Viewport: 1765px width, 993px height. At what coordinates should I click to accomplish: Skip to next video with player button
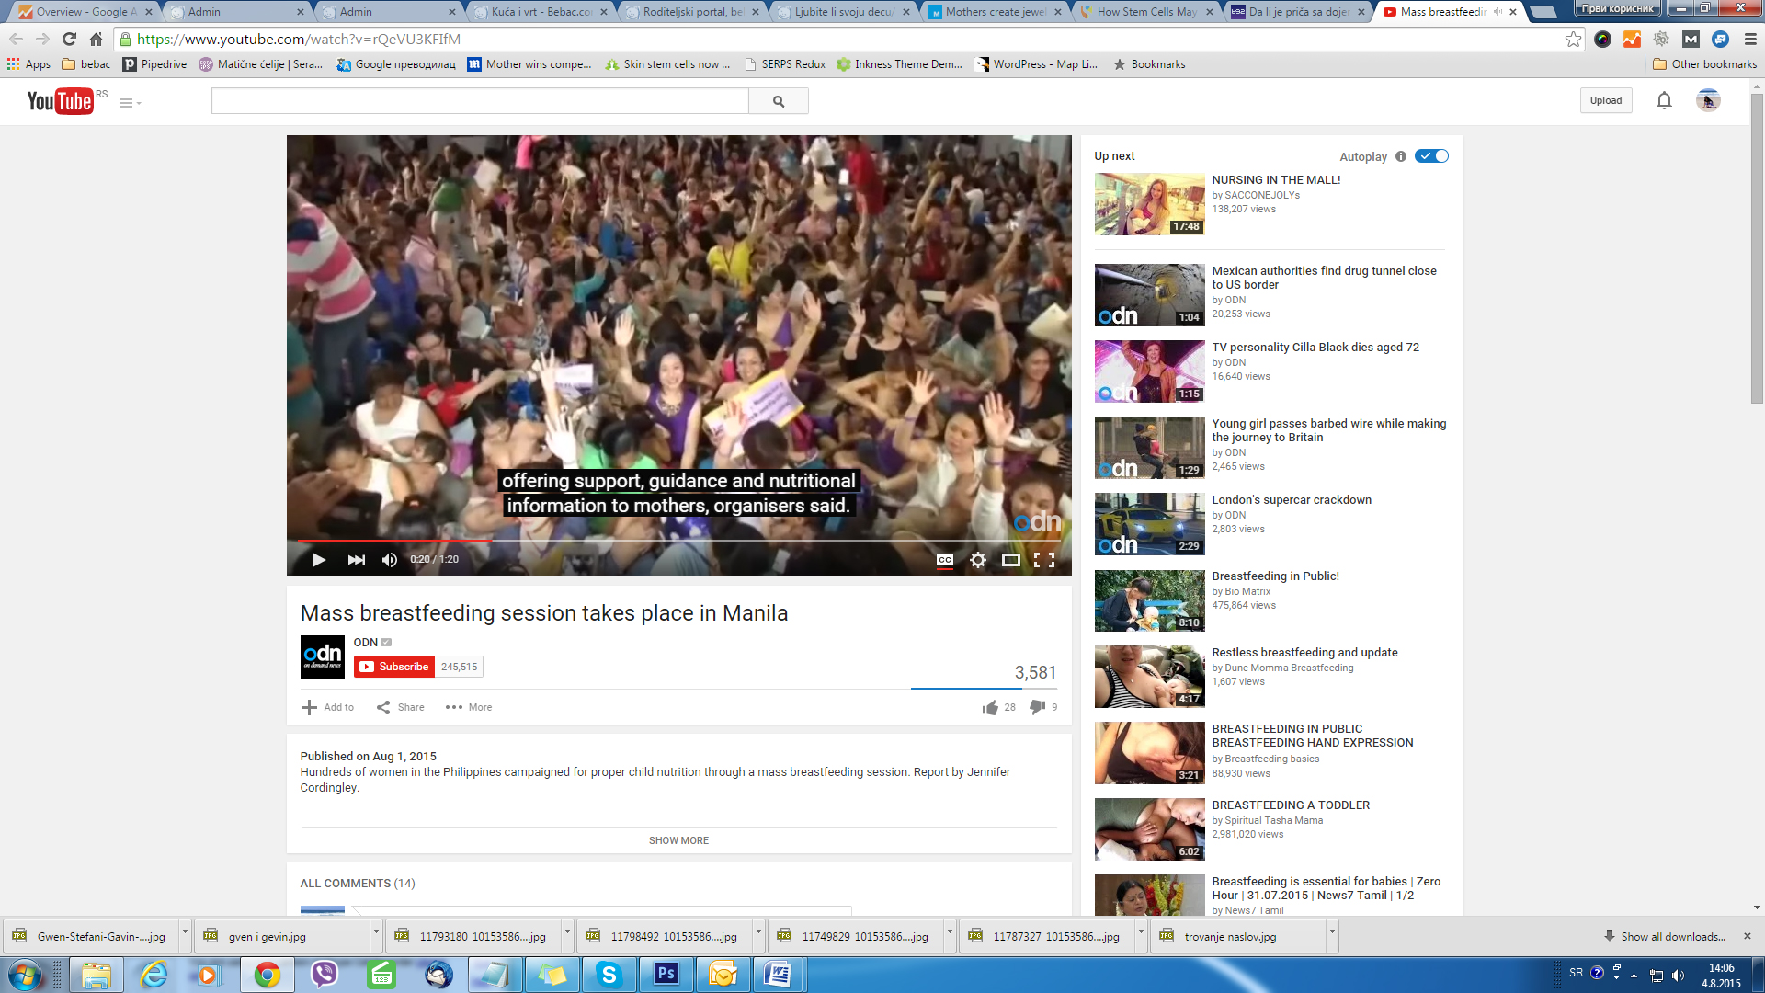(x=357, y=560)
